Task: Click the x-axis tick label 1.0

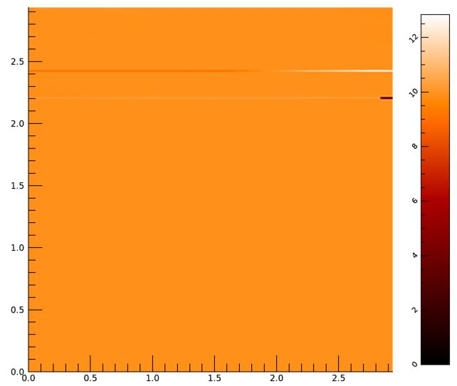Action: point(152,378)
